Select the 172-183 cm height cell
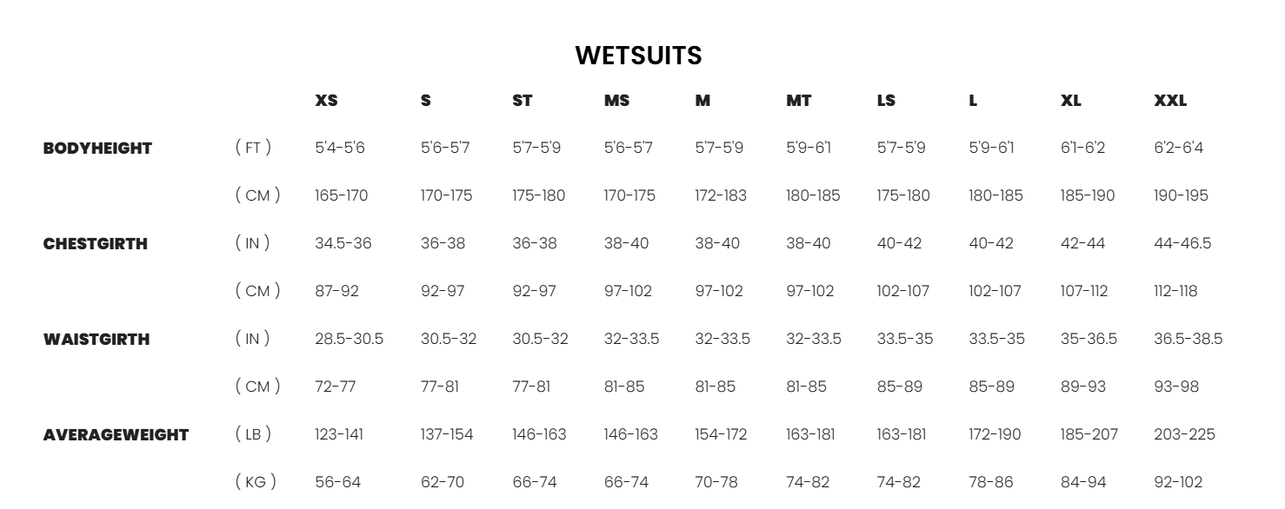The height and width of the screenshot is (509, 1285). click(721, 196)
